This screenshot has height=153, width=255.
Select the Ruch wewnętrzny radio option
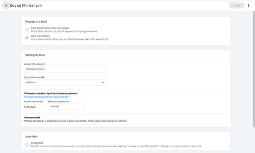(x=27, y=38)
